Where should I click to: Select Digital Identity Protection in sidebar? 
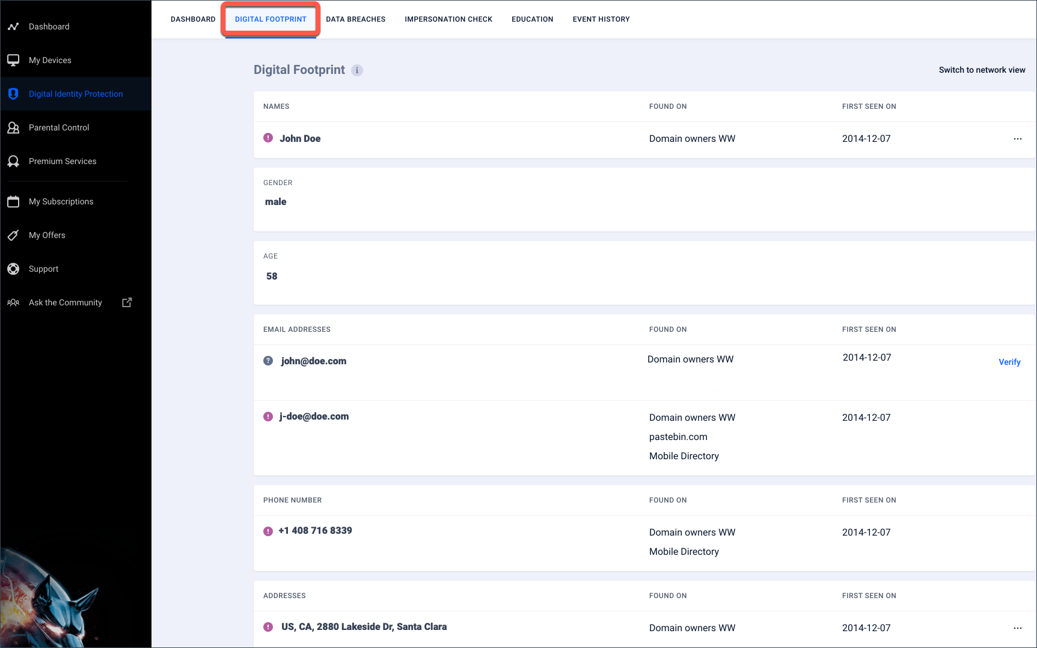click(x=76, y=94)
